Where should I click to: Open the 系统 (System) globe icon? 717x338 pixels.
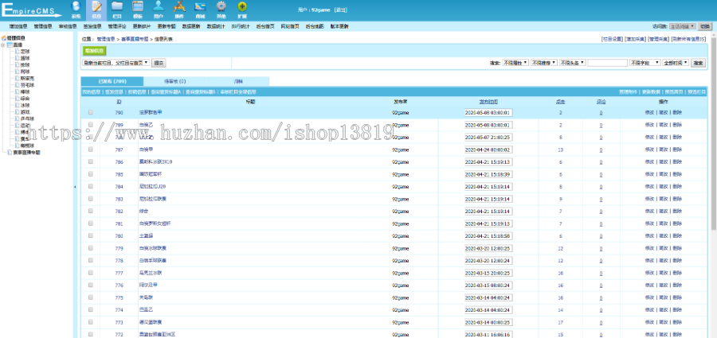76,6
